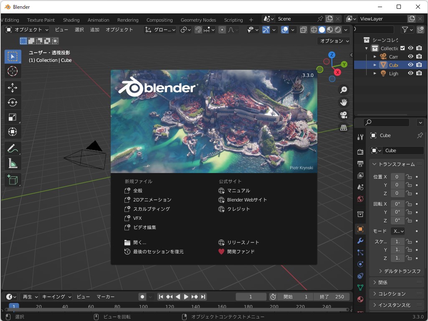This screenshot has width=428, height=321.
Task: Select the Move tool in the left toolbar
Action: click(x=13, y=88)
